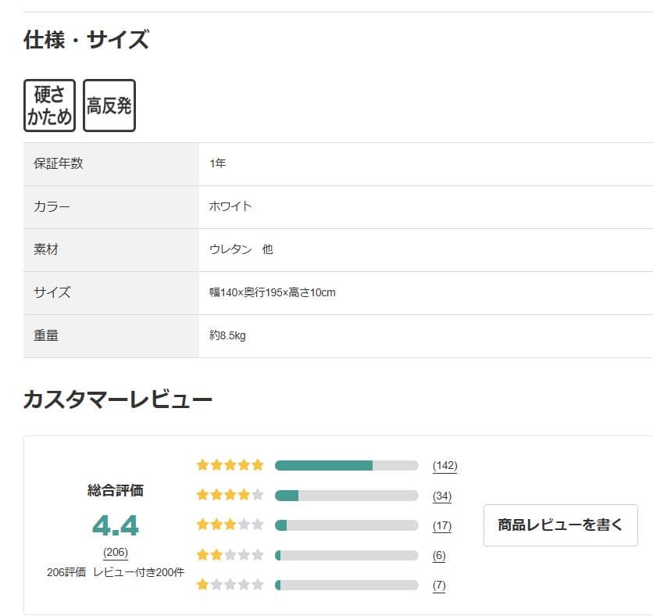The width and height of the screenshot is (653, 616).
Task: Click the one-star rating icons row
Action: 230,585
